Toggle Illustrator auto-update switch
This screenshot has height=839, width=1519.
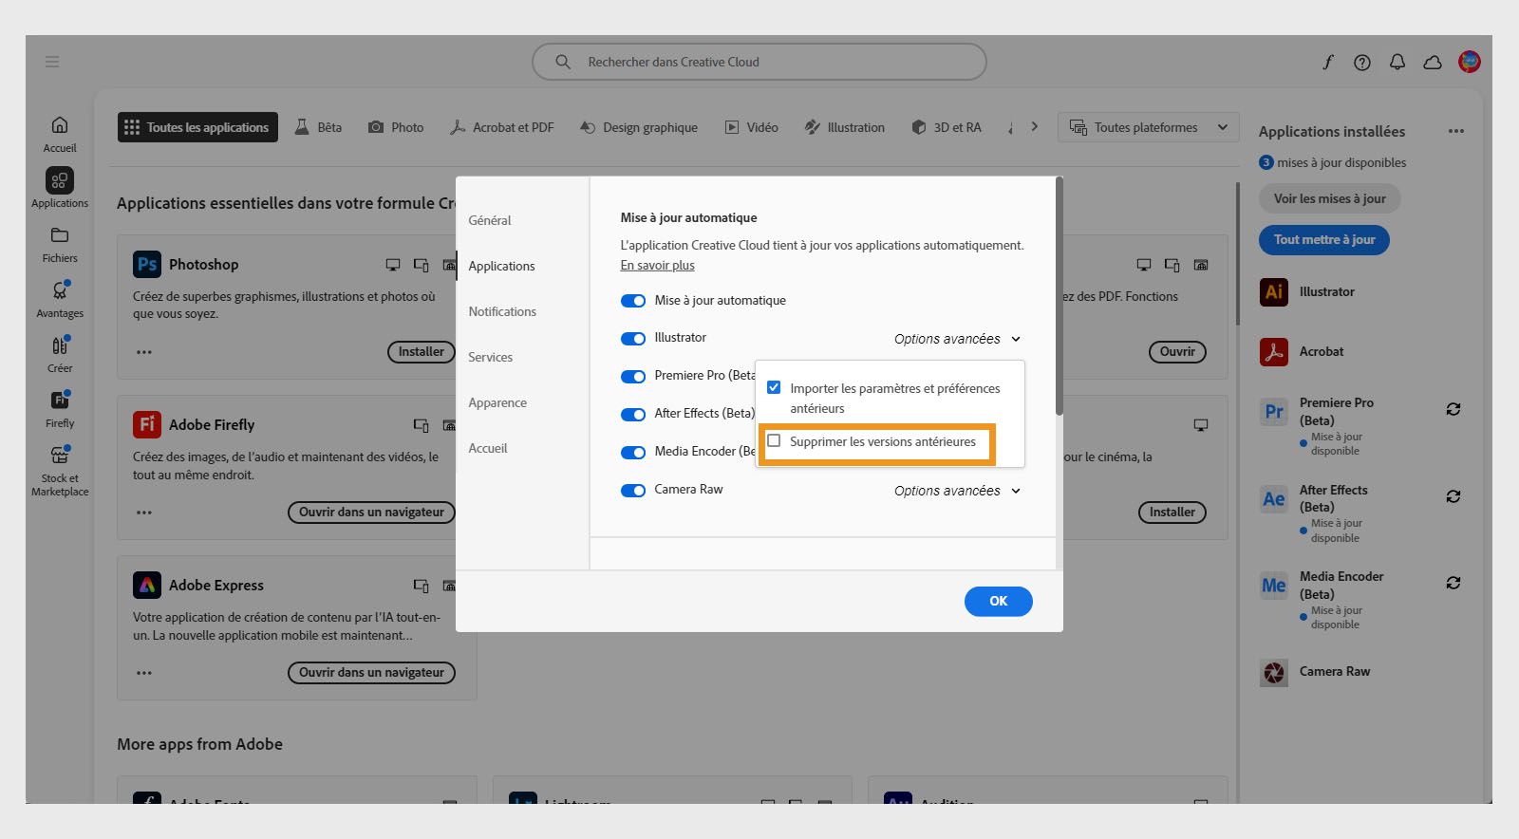(633, 339)
